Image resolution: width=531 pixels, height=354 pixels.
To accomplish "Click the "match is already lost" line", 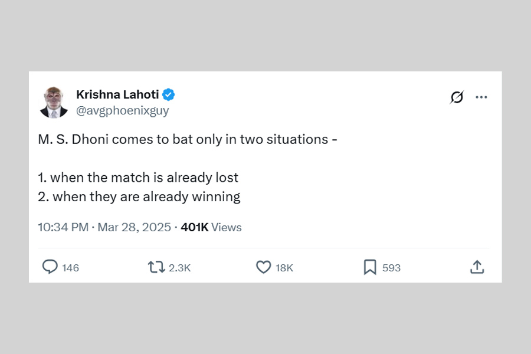I will coord(138,178).
